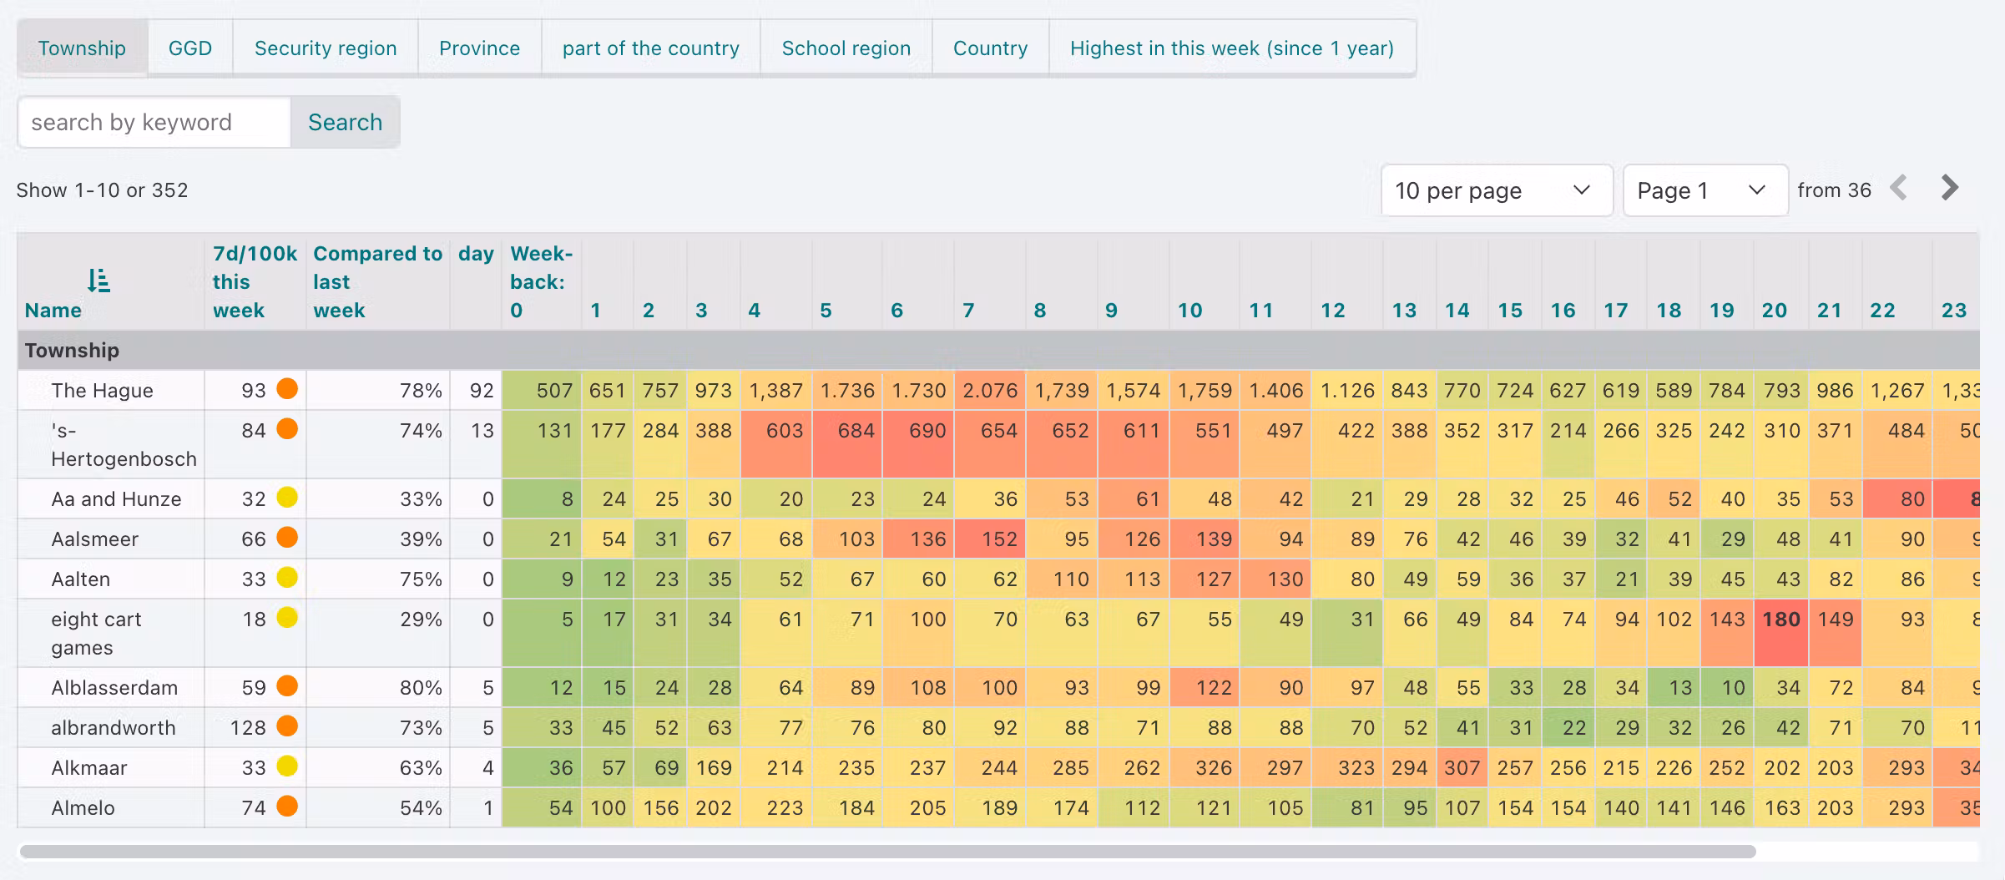Click the red 180 heatmap cell
Viewport: 2005px width, 880px height.
1780,620
